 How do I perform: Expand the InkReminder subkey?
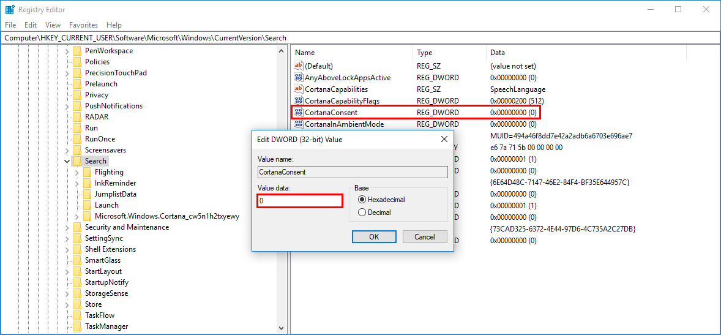coord(77,183)
